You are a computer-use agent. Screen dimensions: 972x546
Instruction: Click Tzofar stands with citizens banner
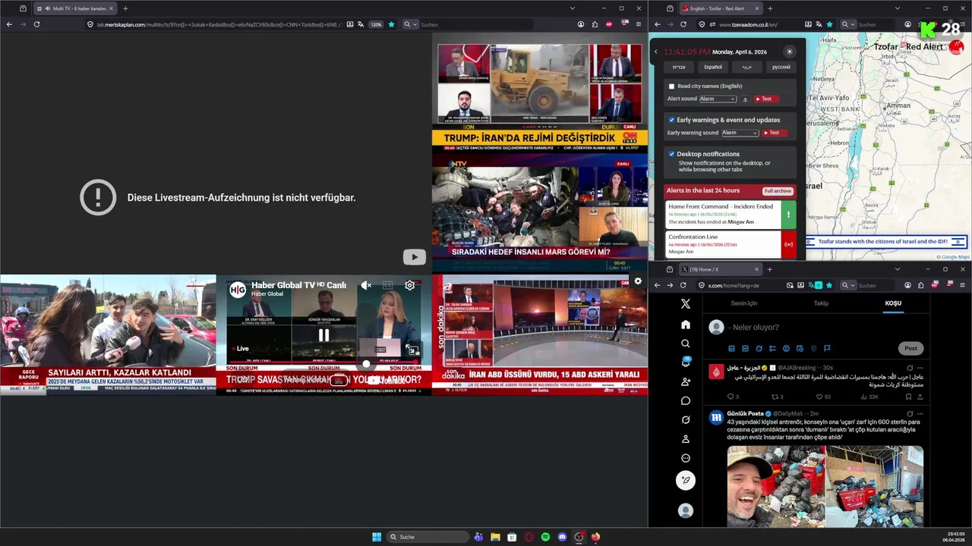tap(886, 242)
